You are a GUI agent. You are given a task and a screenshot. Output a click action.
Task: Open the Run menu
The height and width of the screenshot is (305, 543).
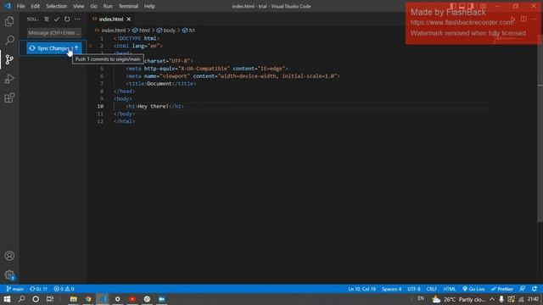(108, 6)
